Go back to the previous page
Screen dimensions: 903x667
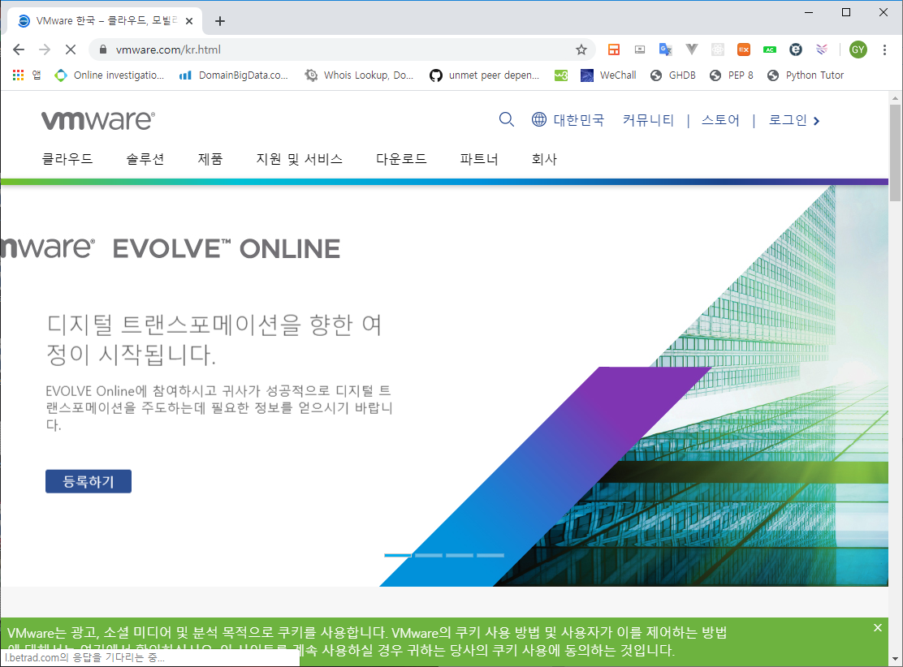(19, 49)
